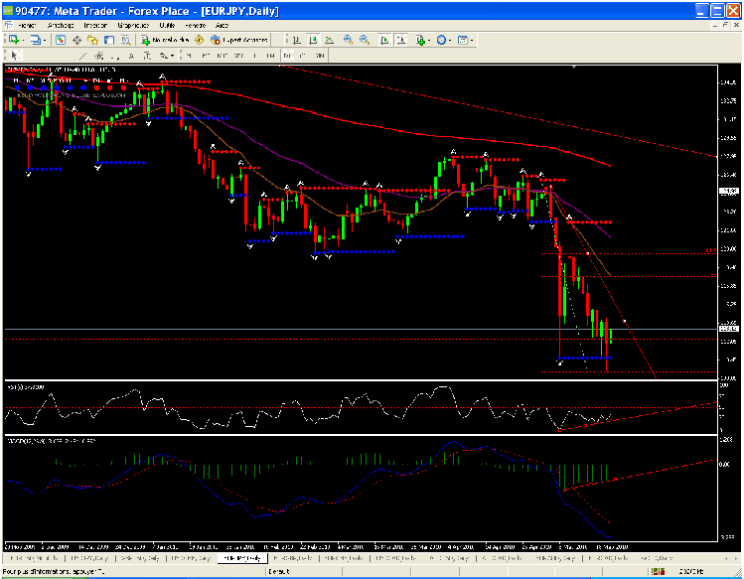
Task: Click the chart window icon left of Fichier
Action: click(x=8, y=25)
